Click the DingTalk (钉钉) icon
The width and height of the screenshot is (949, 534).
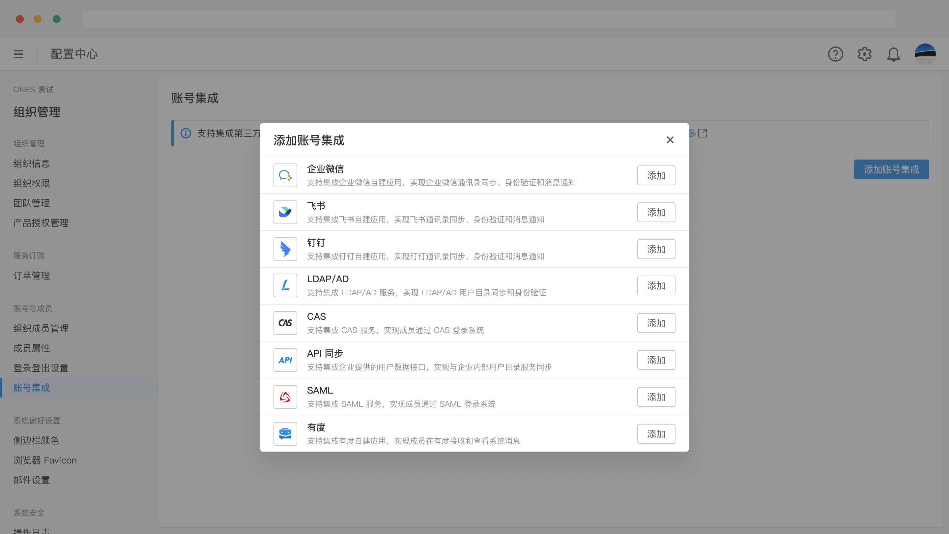click(285, 249)
